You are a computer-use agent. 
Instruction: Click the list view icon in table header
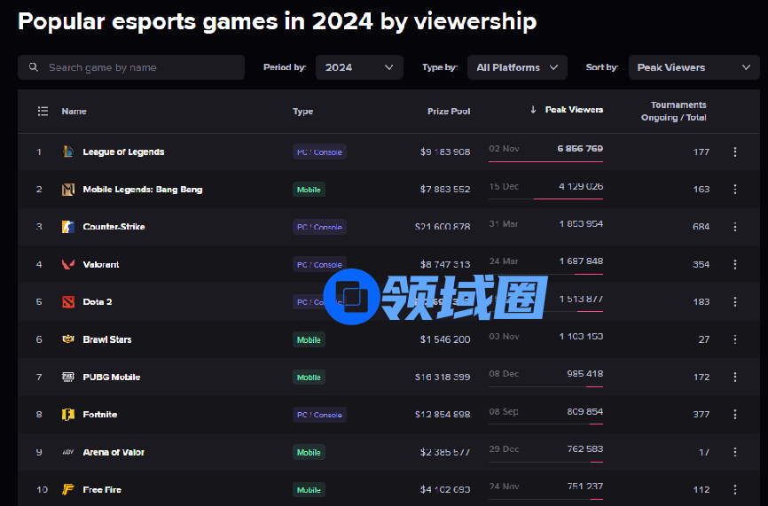[x=43, y=112]
